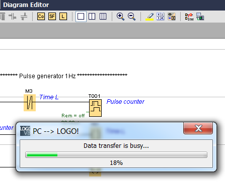Image resolution: width=225 pixels, height=186 pixels.
Task: Click the yellow highlighter pen icon
Action: (149, 17)
